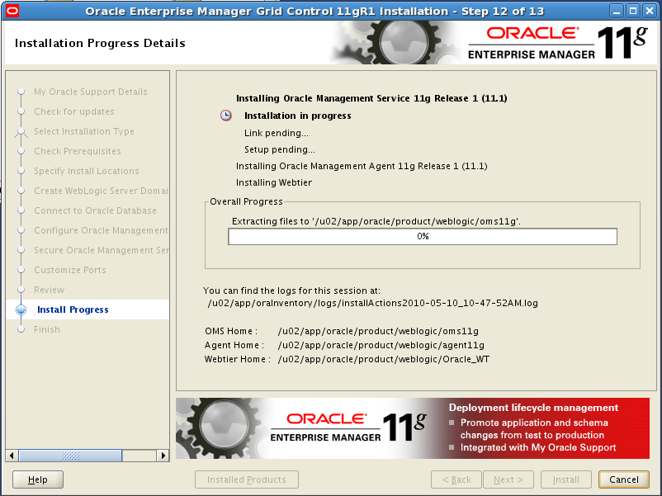The image size is (662, 496).
Task: Select the Check Prerequisites step
Action: click(78, 151)
